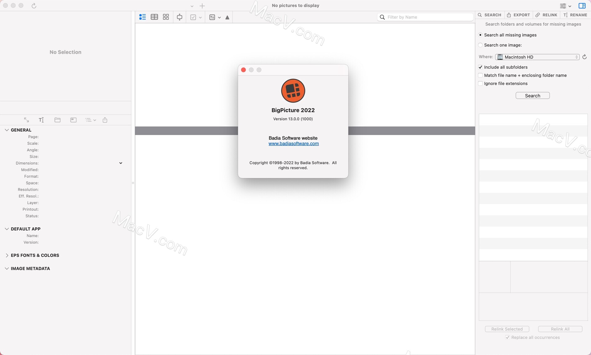Screen dimensions: 591x355
Task: Click the 'No Selection' preview text
Action: coord(66,52)
